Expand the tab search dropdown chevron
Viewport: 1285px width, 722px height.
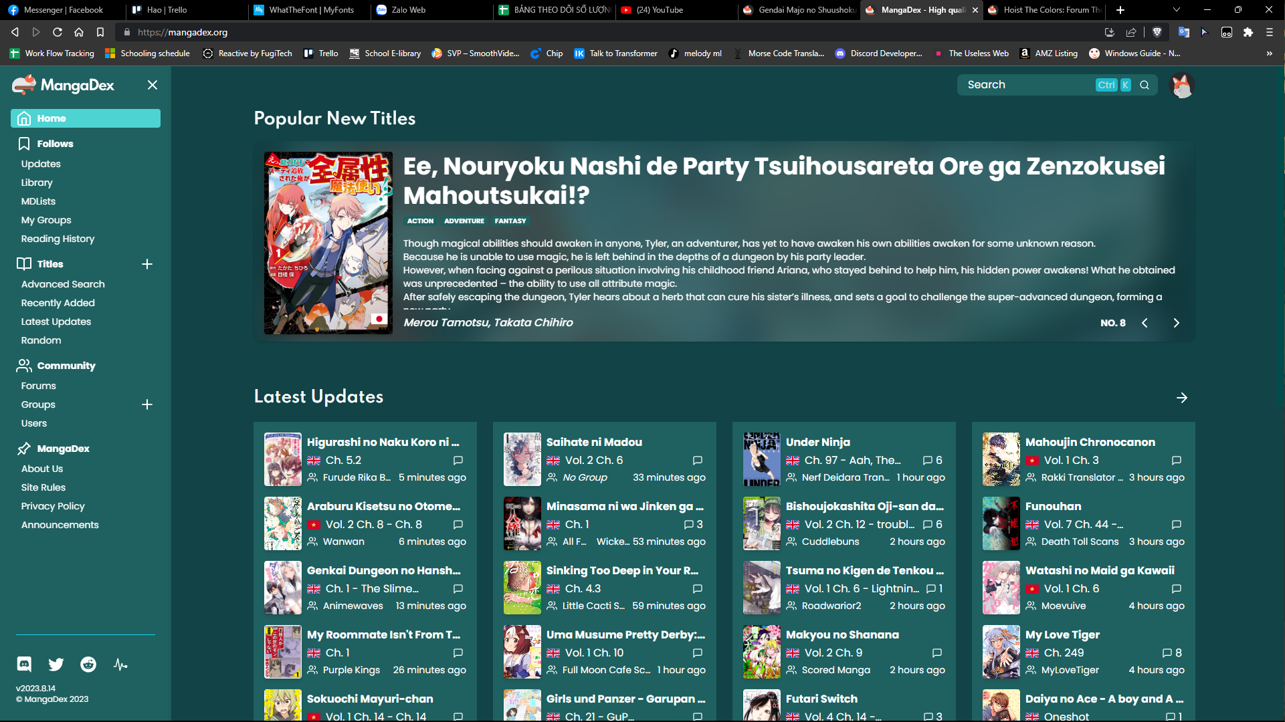tap(1177, 10)
